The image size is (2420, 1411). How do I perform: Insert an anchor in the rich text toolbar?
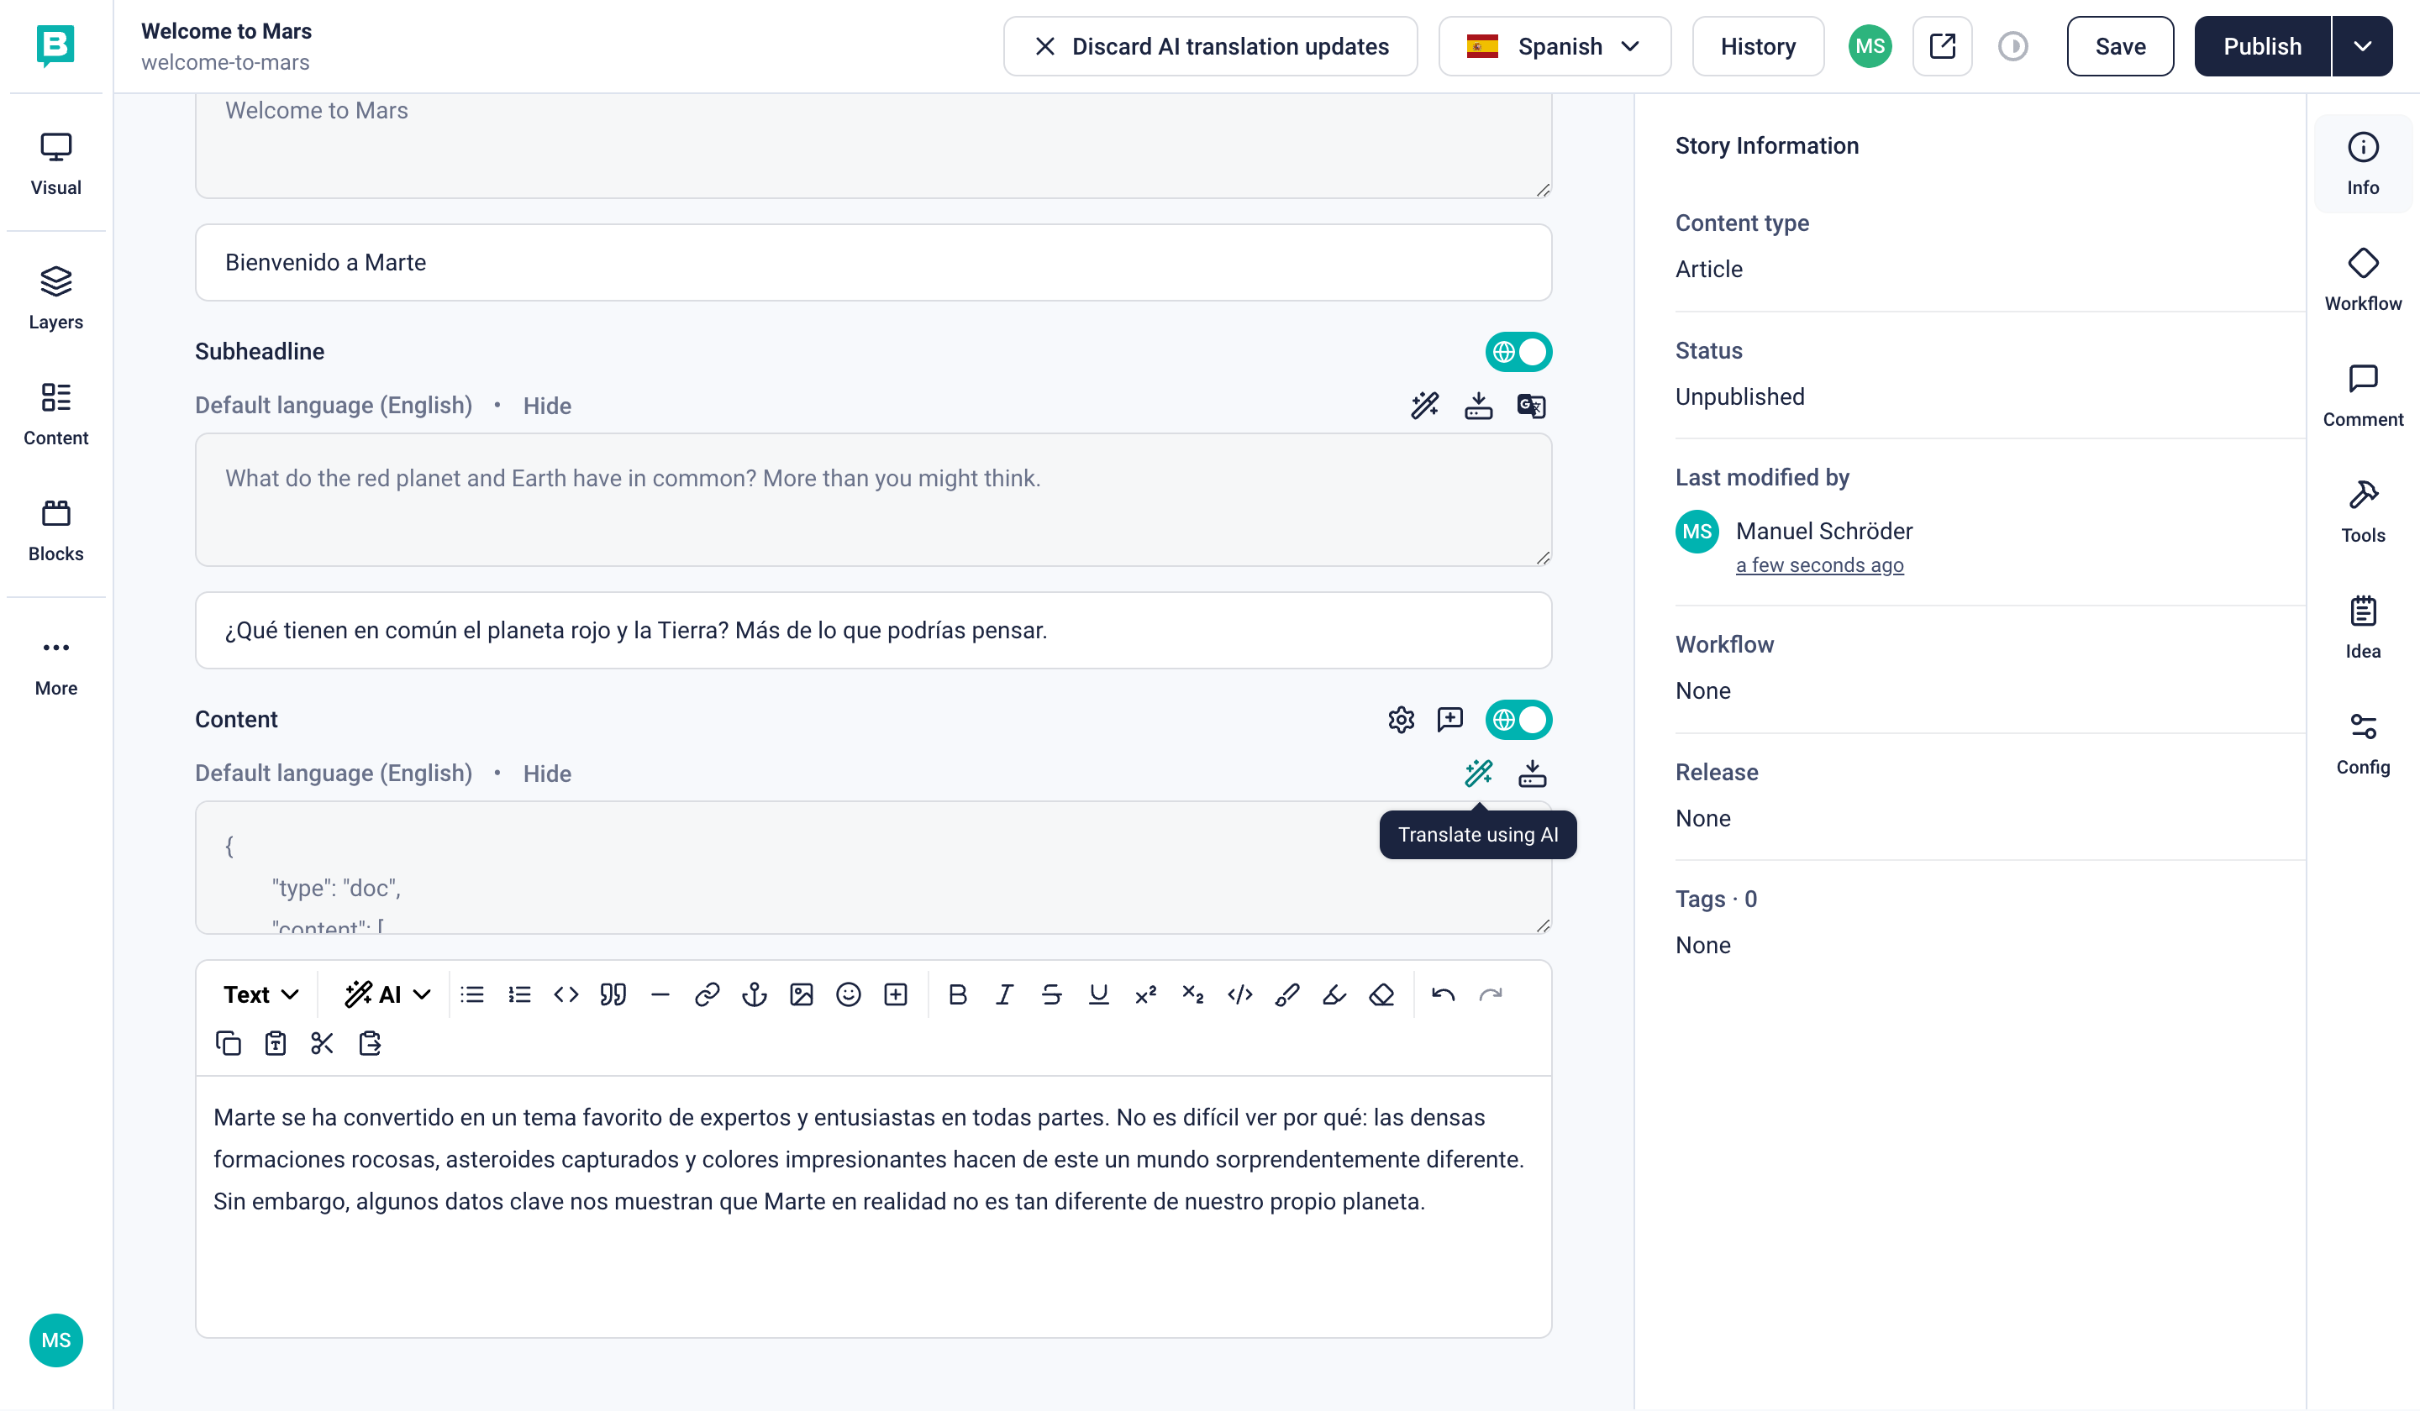754,994
